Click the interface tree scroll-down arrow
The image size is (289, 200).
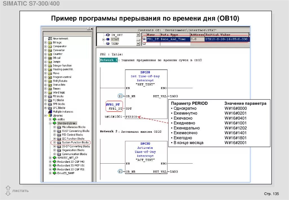pos(138,44)
